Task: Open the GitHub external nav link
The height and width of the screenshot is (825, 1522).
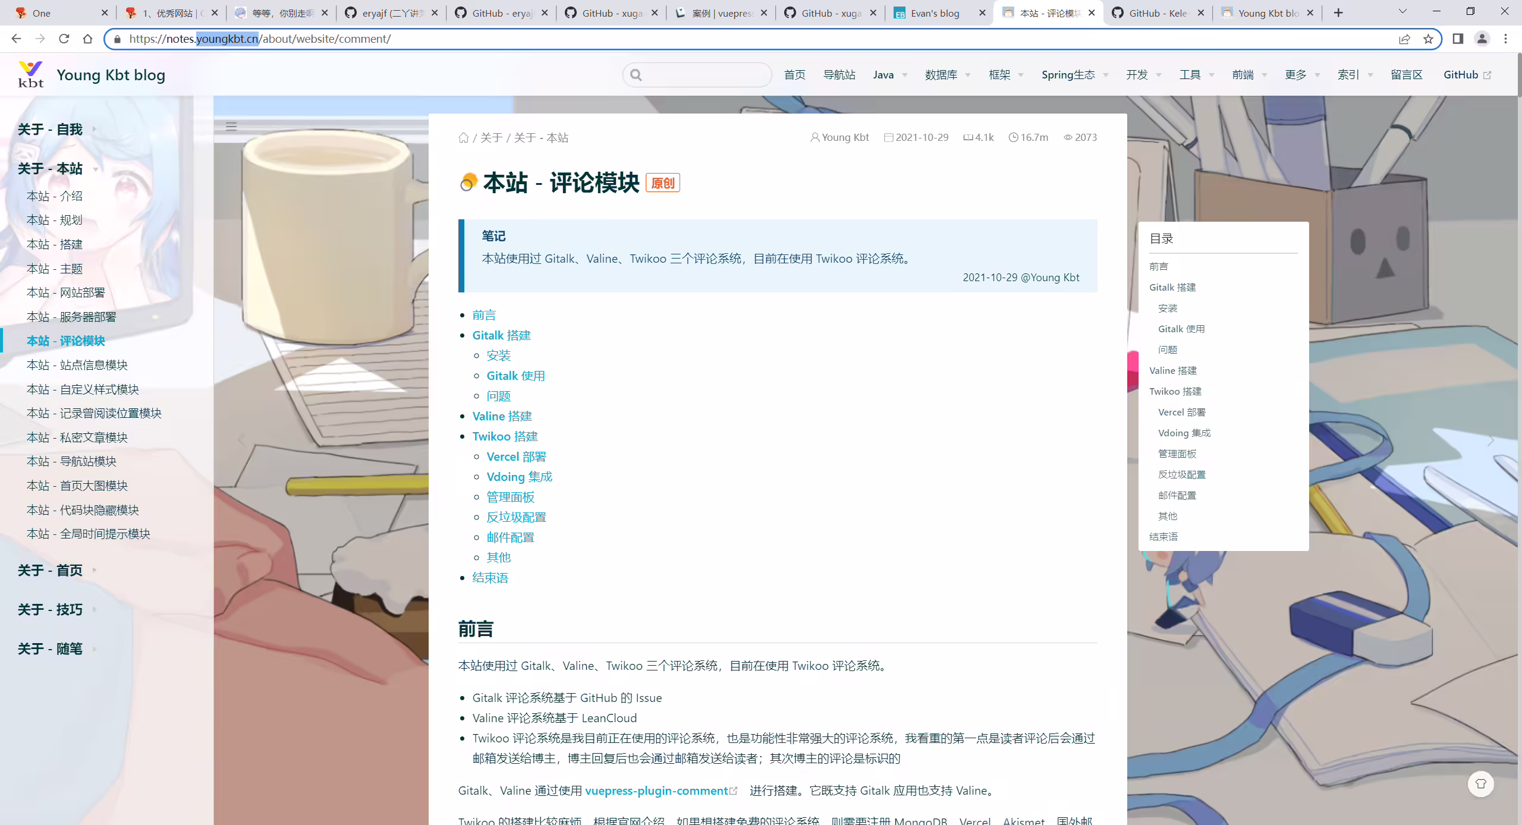Action: pos(1467,75)
